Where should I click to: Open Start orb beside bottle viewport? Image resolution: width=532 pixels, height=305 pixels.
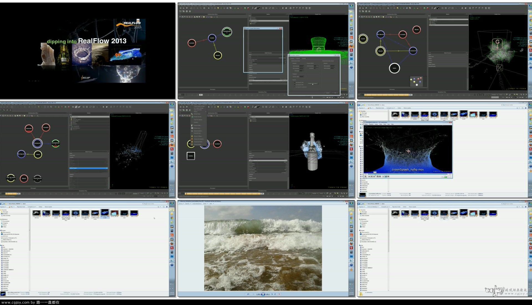(351, 104)
